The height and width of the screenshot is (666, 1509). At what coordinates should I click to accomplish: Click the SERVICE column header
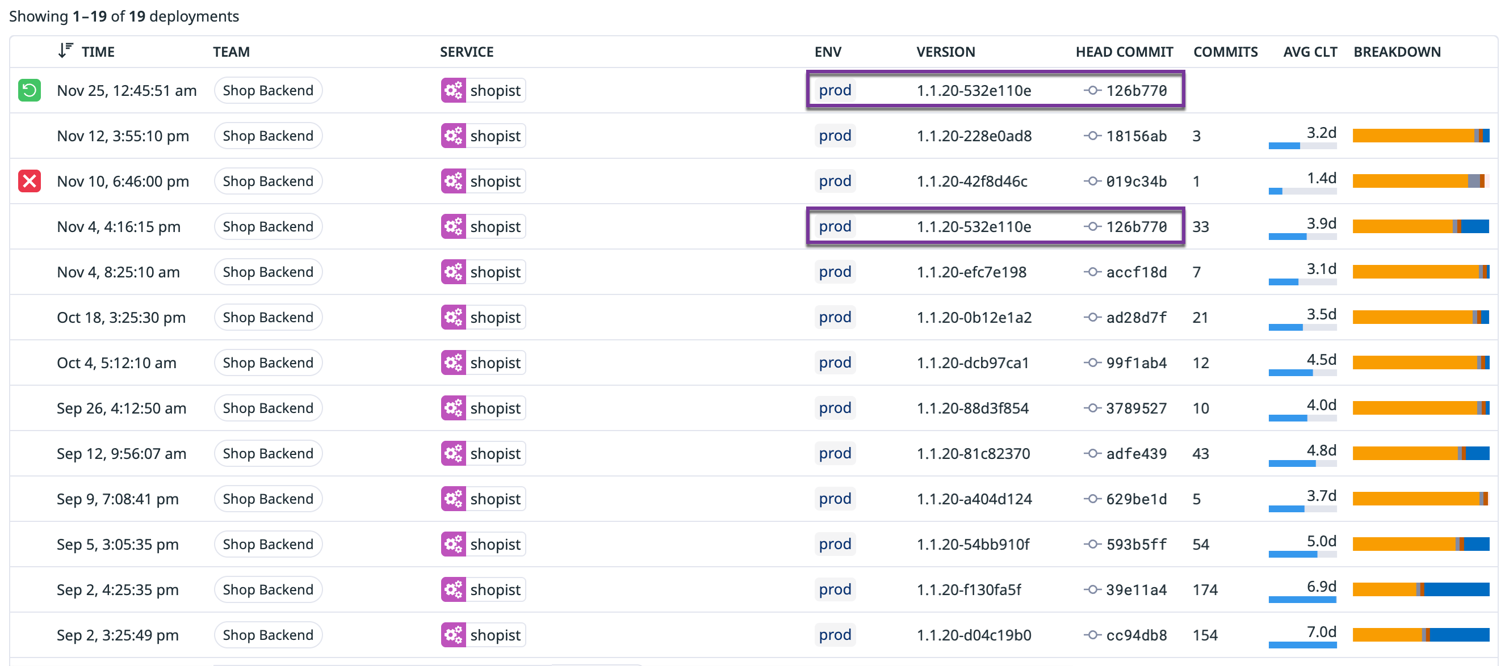click(466, 52)
